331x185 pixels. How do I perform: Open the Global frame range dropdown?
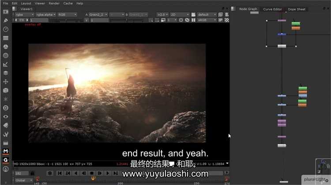[x=23, y=180]
